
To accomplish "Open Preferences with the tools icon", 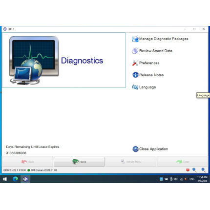I will 146,63.
